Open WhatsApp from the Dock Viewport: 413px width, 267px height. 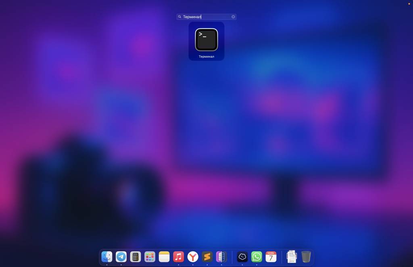tap(257, 256)
